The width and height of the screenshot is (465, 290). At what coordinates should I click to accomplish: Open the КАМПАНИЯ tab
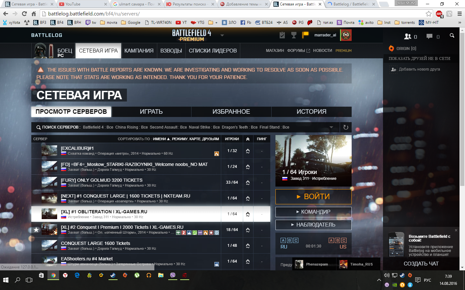[139, 51]
